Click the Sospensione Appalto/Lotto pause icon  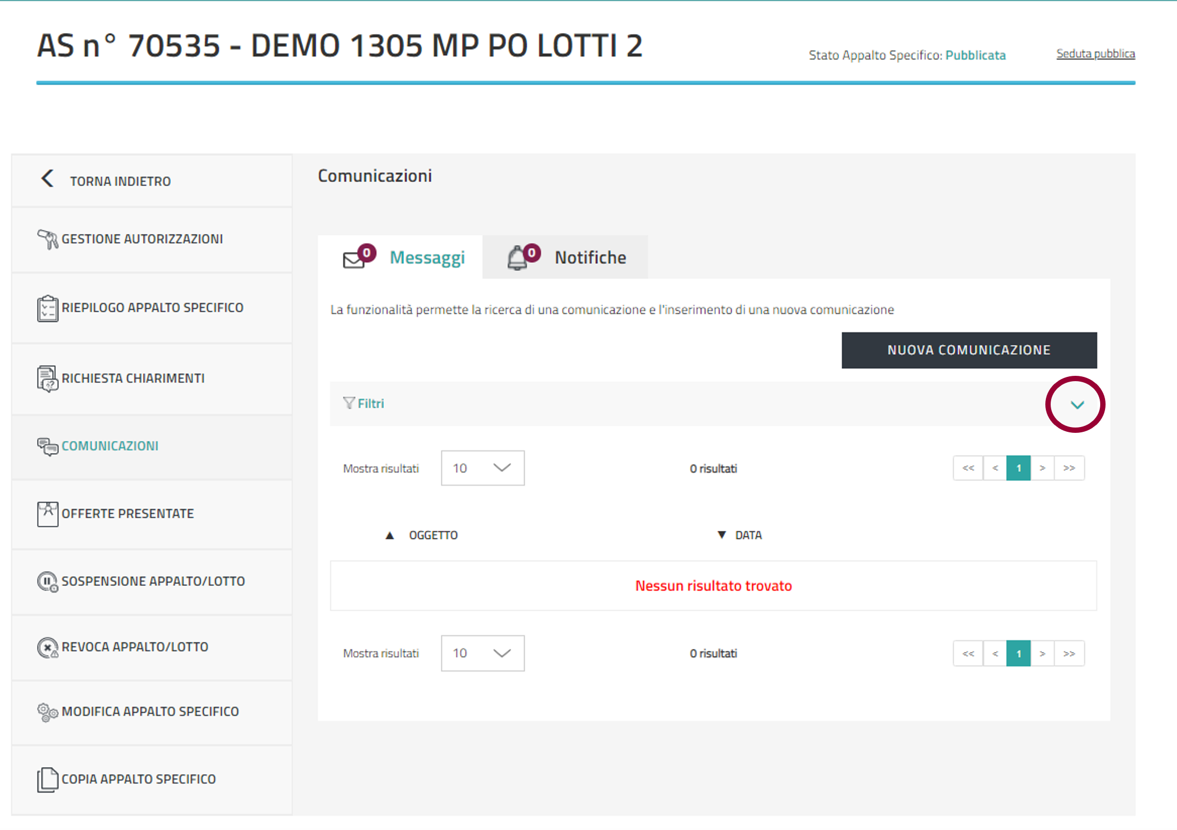[x=47, y=582]
